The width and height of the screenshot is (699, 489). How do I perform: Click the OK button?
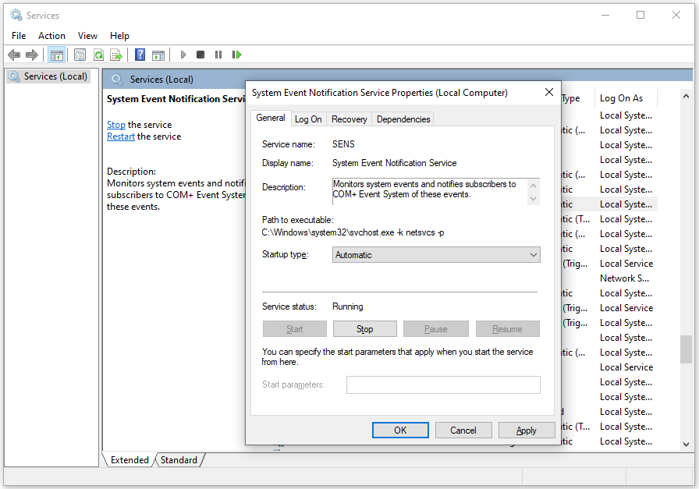(x=400, y=431)
